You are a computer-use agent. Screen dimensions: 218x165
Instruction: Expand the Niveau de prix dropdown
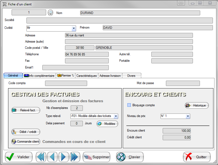[x=188, y=116]
